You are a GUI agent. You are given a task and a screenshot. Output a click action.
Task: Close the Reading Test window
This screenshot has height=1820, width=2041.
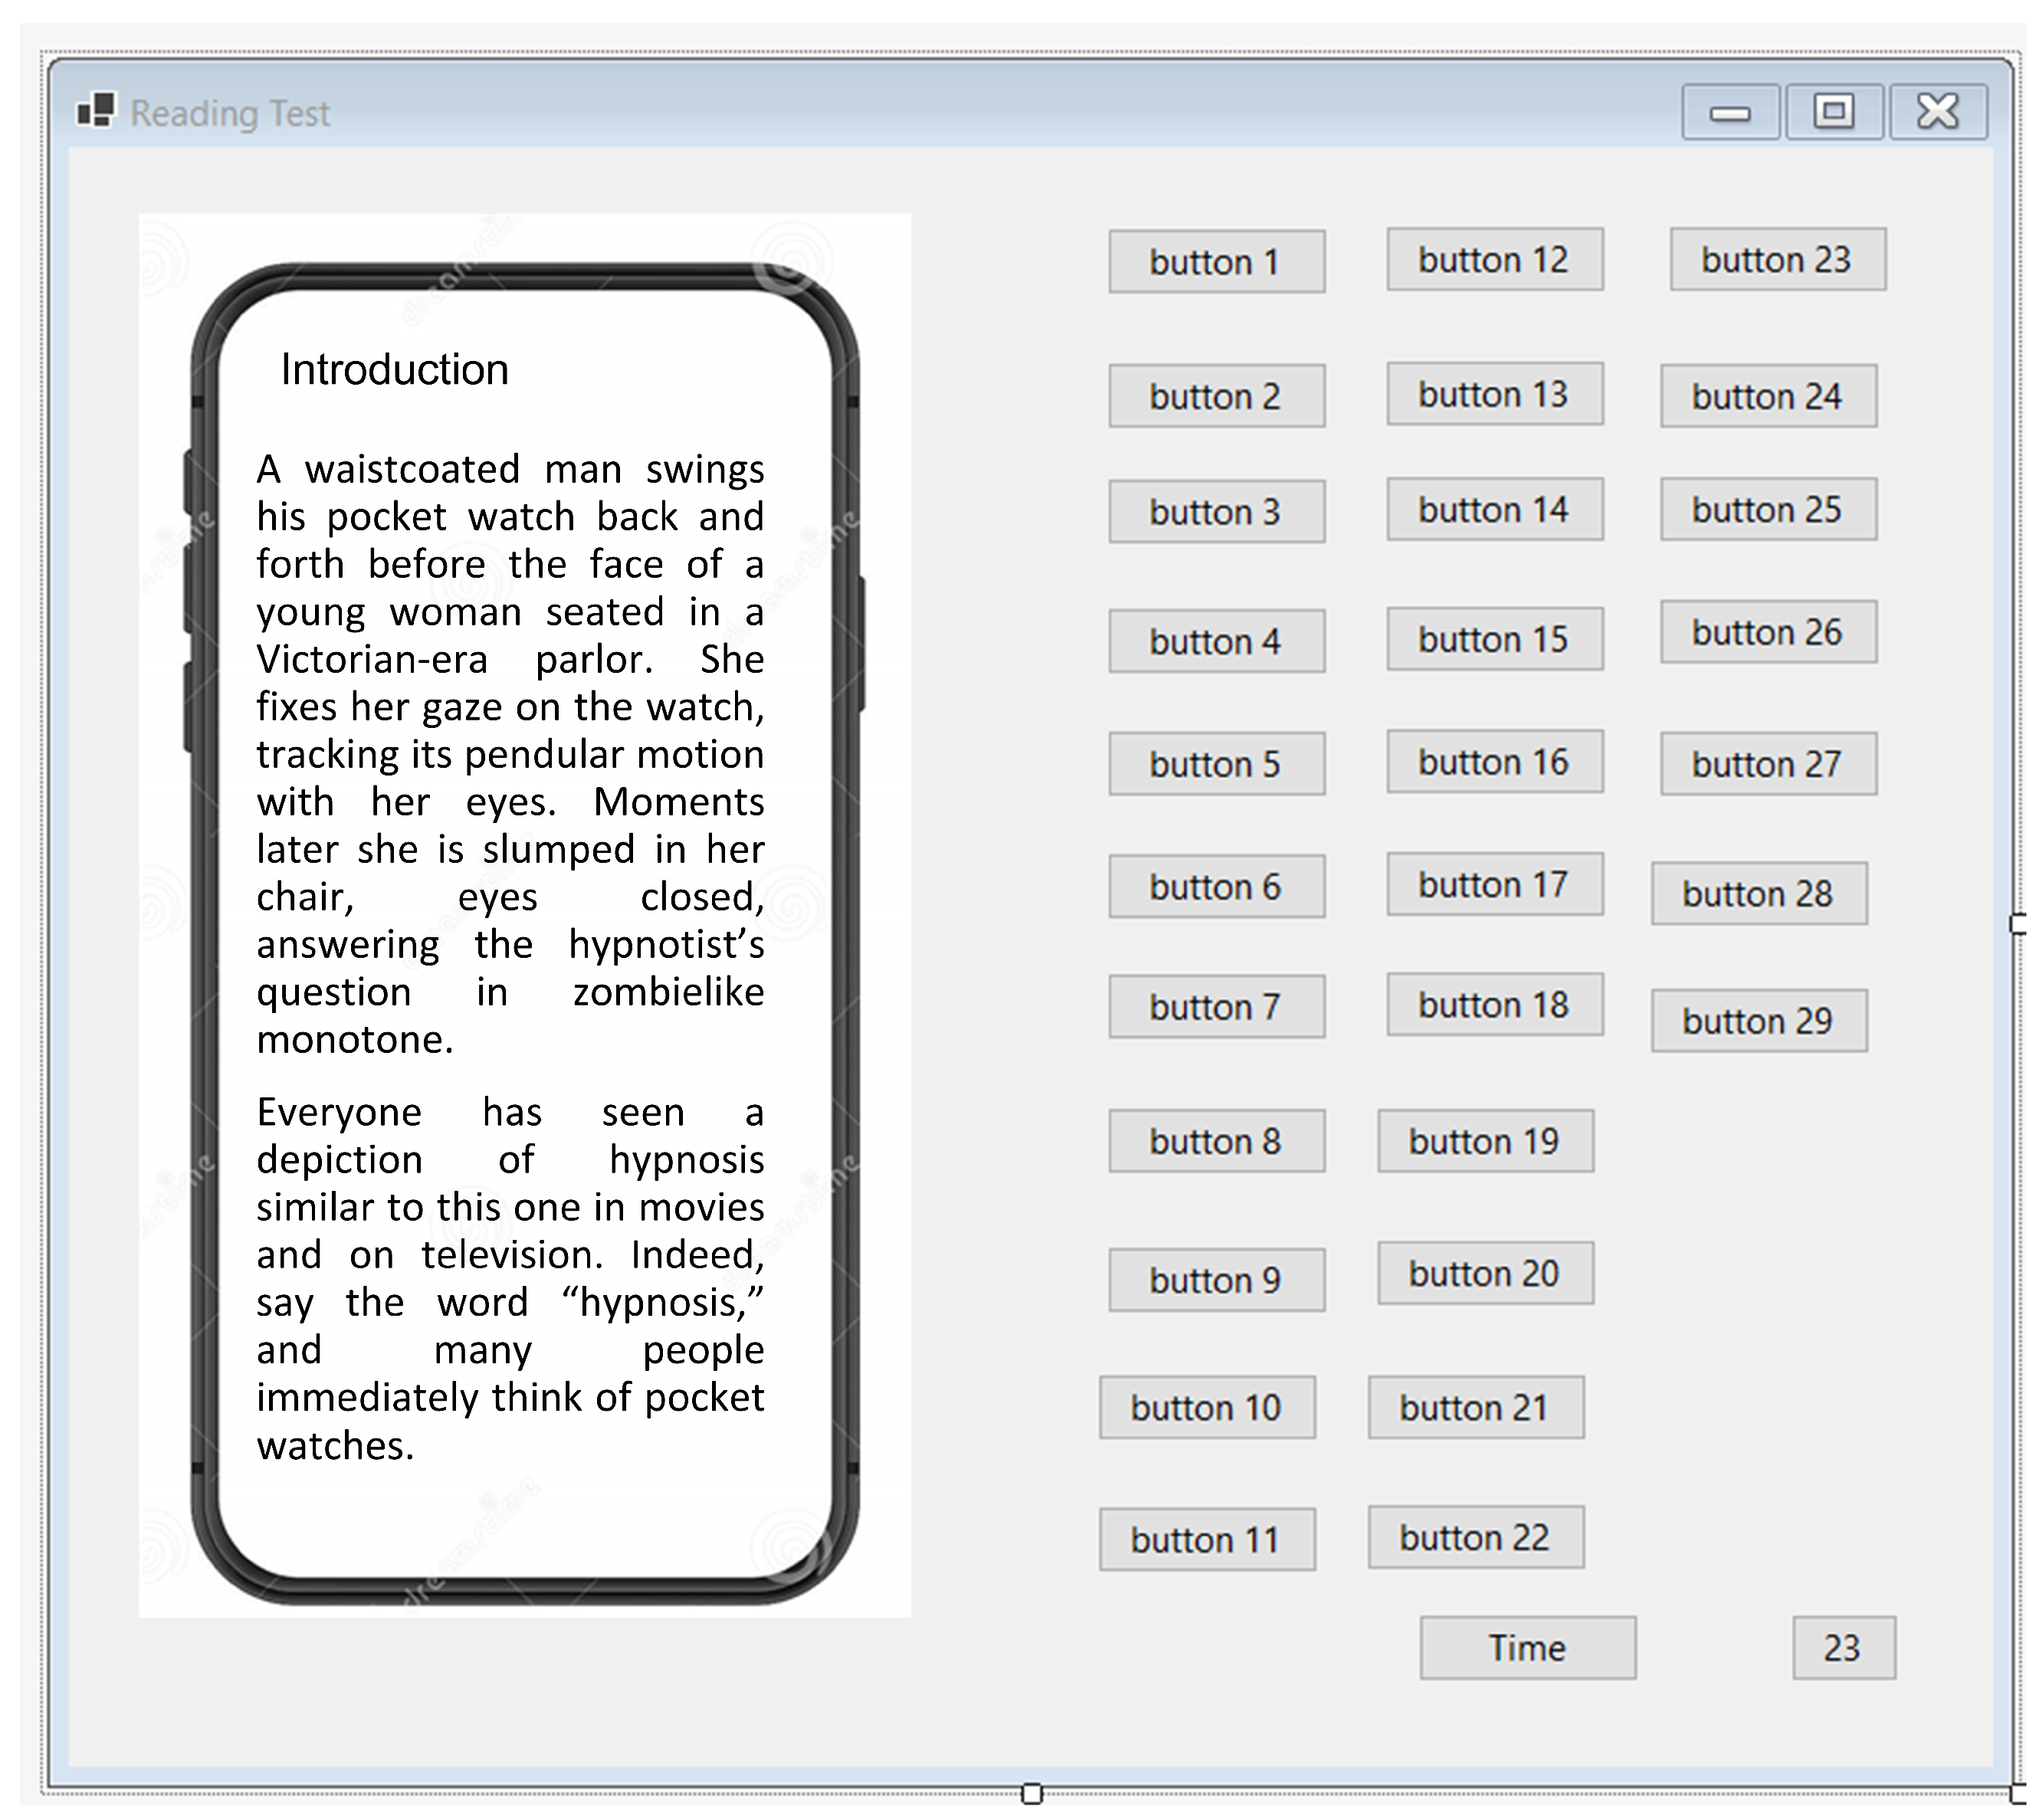point(1938,112)
